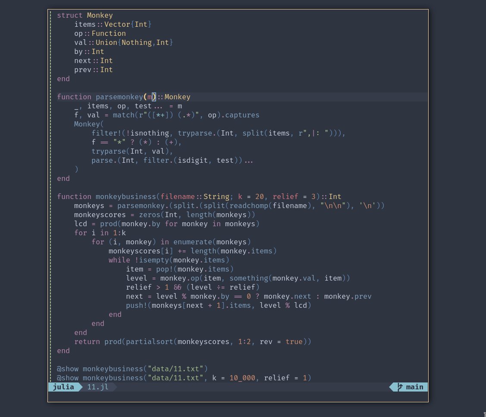Click the end keyword closing struct Monkey
Viewport: 486px width, 417px height.
63,79
